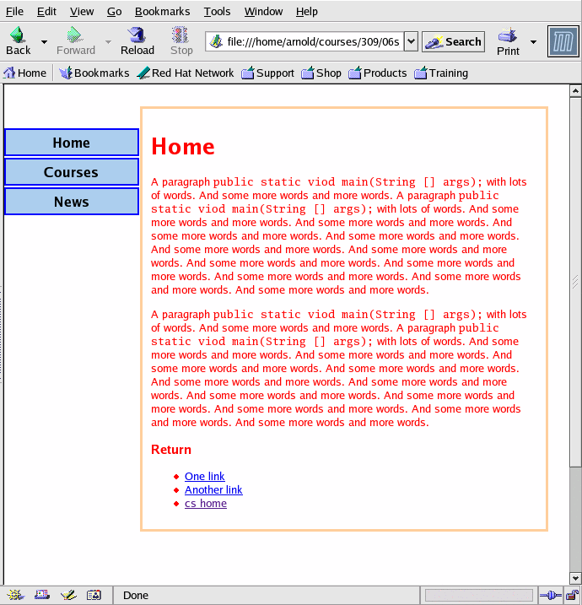Toggle the online/offline connection icon
The height and width of the screenshot is (605, 582).
click(551, 596)
